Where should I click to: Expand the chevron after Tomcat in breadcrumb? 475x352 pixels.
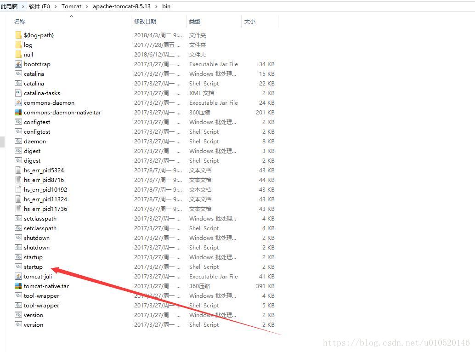(87, 6)
